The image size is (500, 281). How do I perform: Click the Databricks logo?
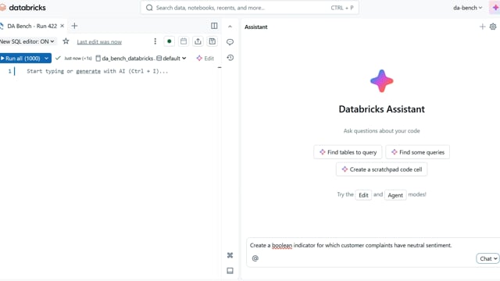23,7
